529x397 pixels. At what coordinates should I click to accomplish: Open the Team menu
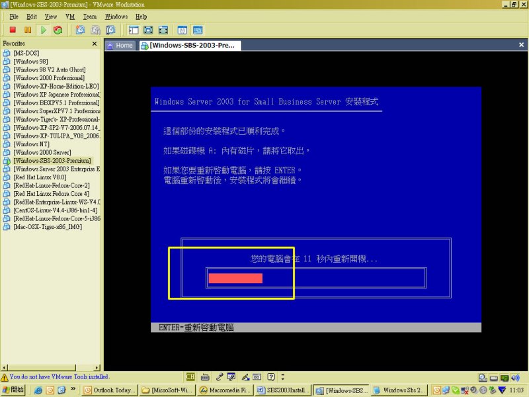[x=89, y=16]
